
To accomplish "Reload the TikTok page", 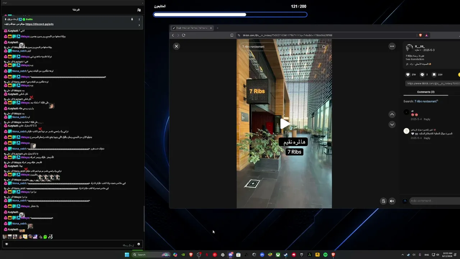I will (x=184, y=35).
